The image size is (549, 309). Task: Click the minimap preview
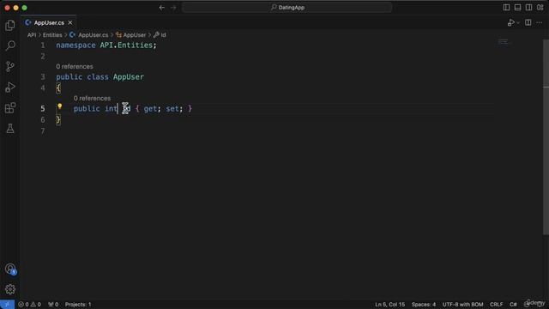[x=504, y=42]
